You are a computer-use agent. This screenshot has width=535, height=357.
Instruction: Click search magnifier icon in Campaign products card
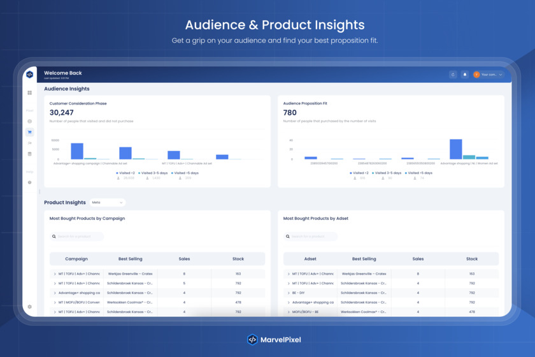(x=54, y=237)
